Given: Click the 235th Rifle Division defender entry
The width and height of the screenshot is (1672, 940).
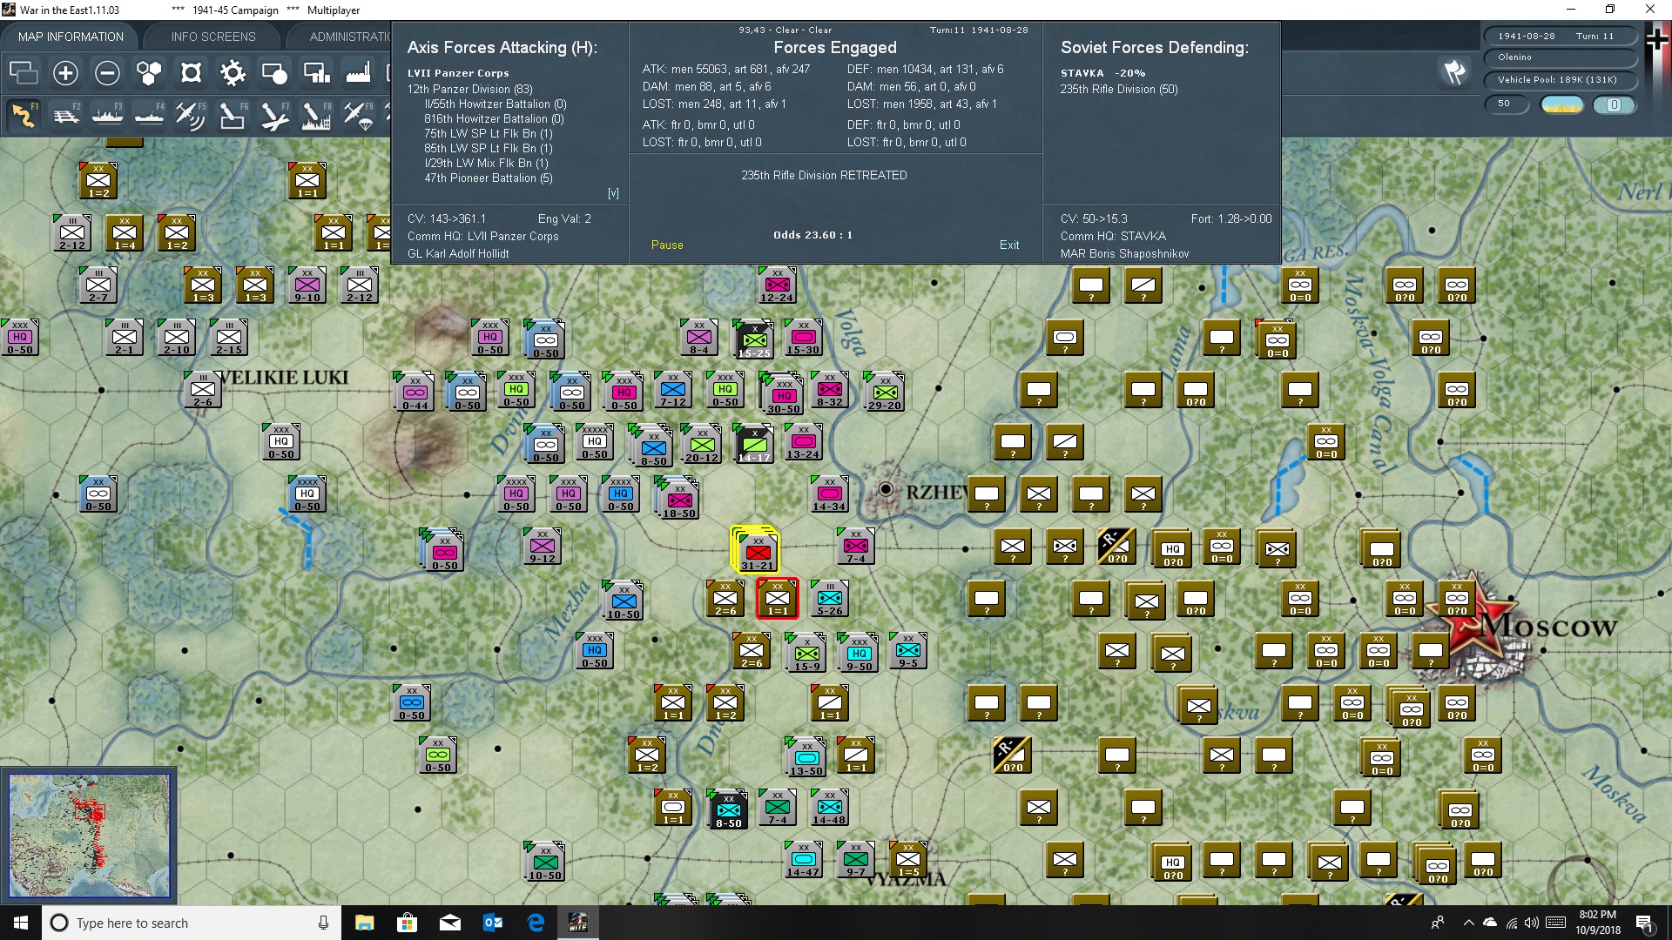Looking at the screenshot, I should [x=1119, y=89].
